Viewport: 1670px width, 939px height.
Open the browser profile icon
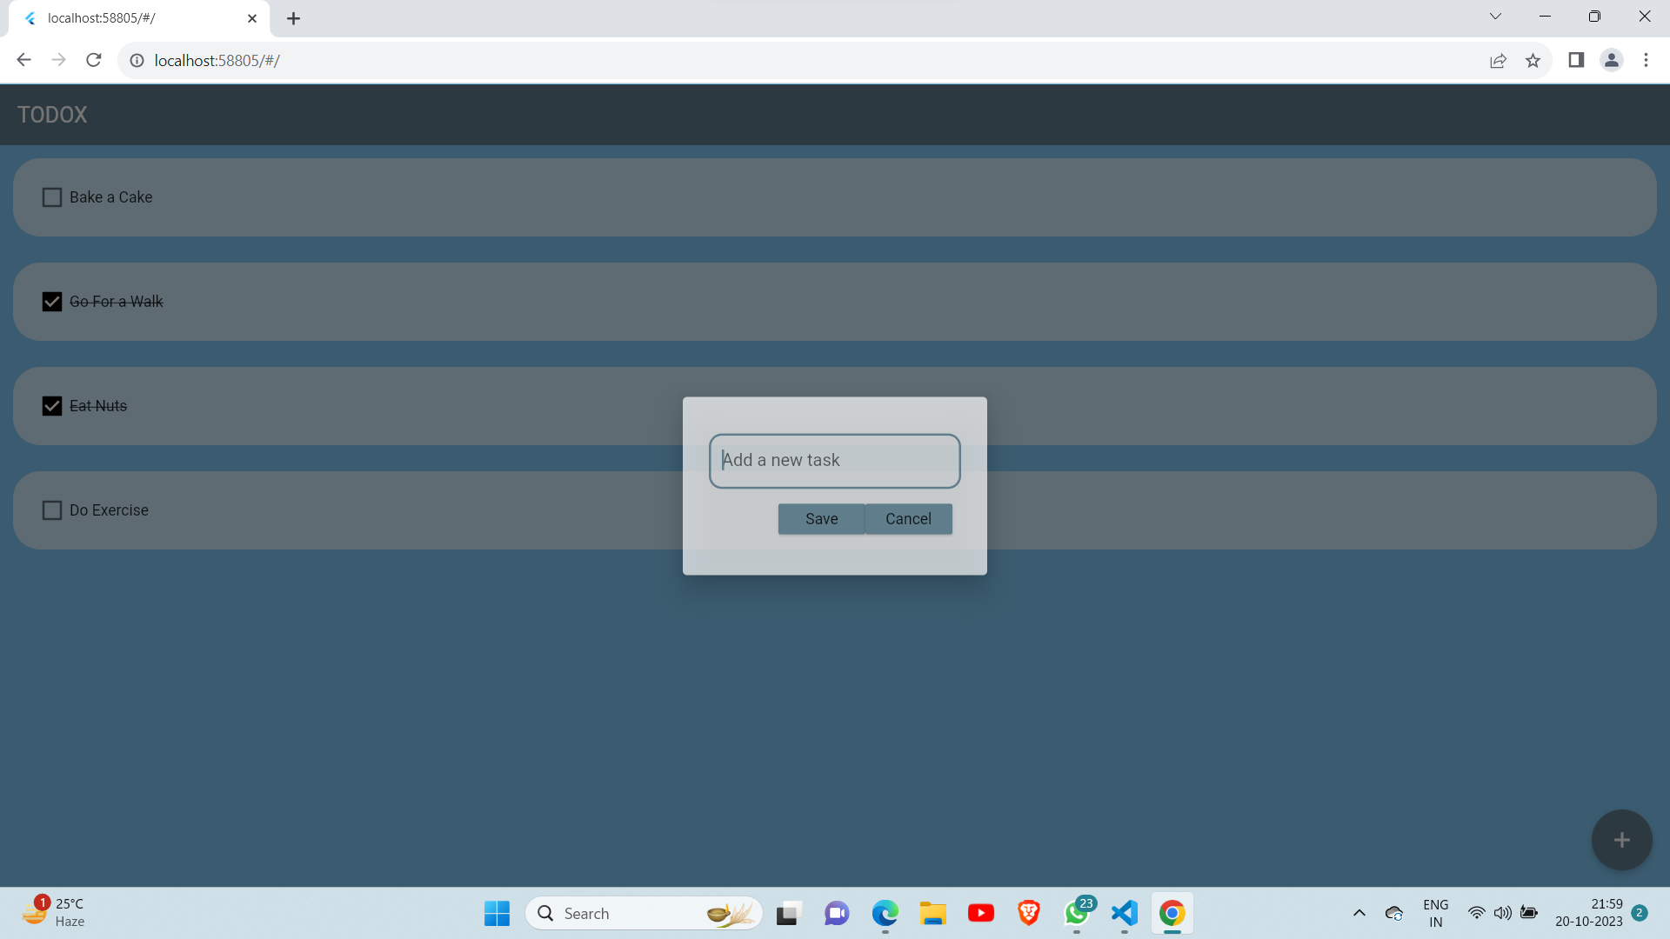coord(1612,60)
